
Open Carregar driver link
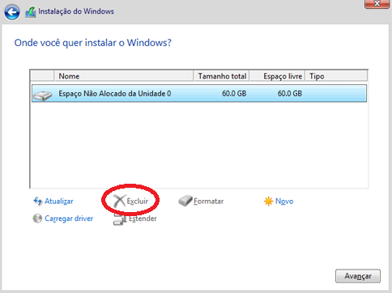(x=69, y=219)
